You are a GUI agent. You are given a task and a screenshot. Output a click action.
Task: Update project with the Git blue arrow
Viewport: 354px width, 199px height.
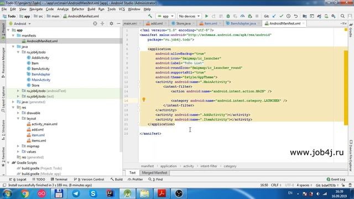[x=274, y=16]
